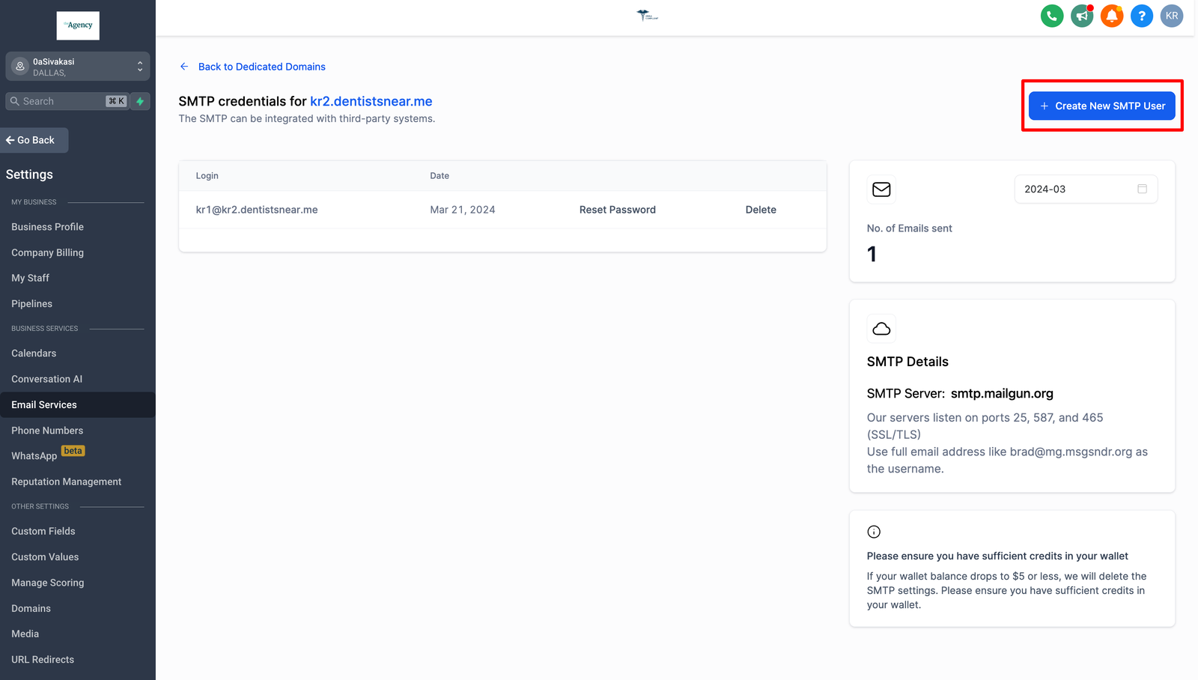Open the KR user avatar menu
This screenshot has width=1198, height=680.
pyautogui.click(x=1172, y=16)
